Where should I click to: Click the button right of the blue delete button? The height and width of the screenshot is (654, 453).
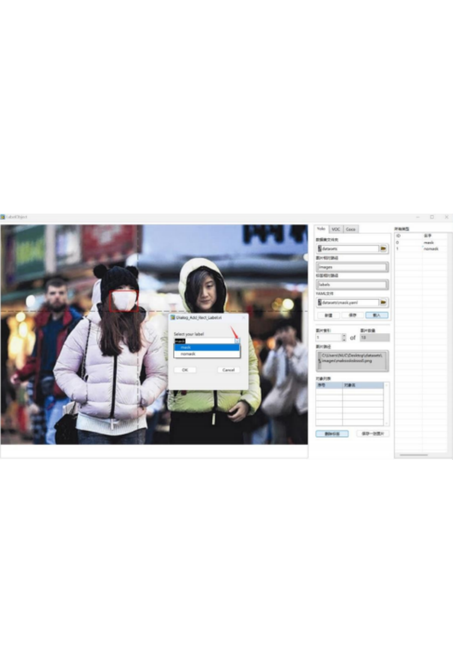373,434
